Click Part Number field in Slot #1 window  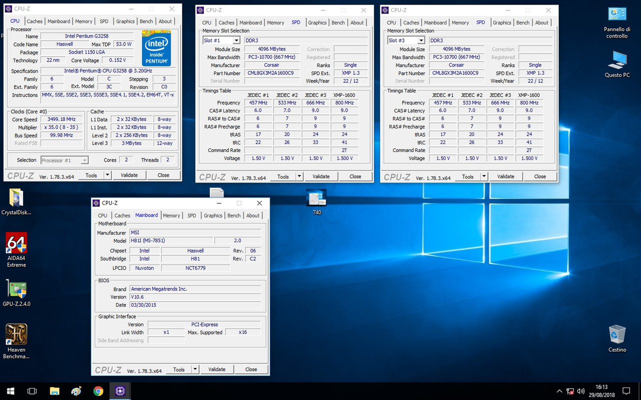tap(271, 73)
